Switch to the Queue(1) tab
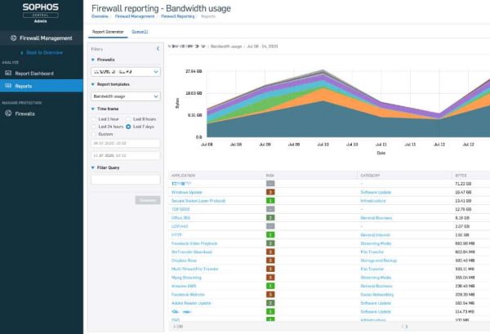The width and height of the screenshot is (490, 334). pos(140,31)
